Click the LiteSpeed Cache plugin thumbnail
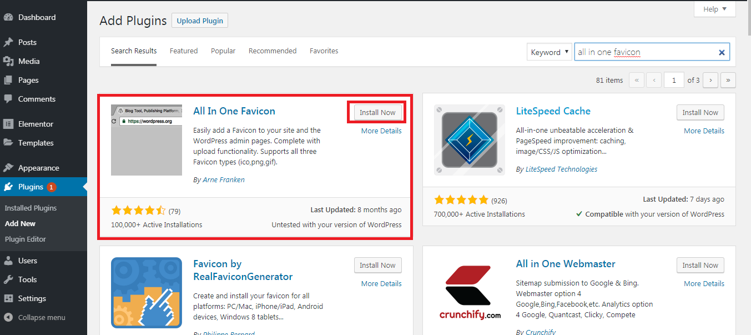751x335 pixels. coord(470,140)
